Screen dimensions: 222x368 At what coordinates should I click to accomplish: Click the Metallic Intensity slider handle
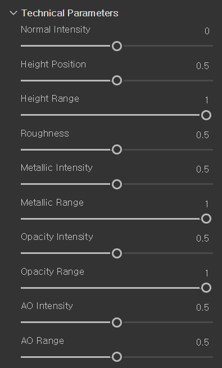pos(117,184)
